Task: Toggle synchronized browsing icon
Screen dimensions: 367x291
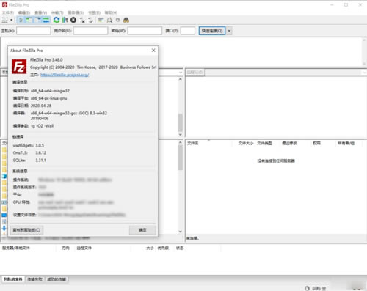Action: pos(117,20)
